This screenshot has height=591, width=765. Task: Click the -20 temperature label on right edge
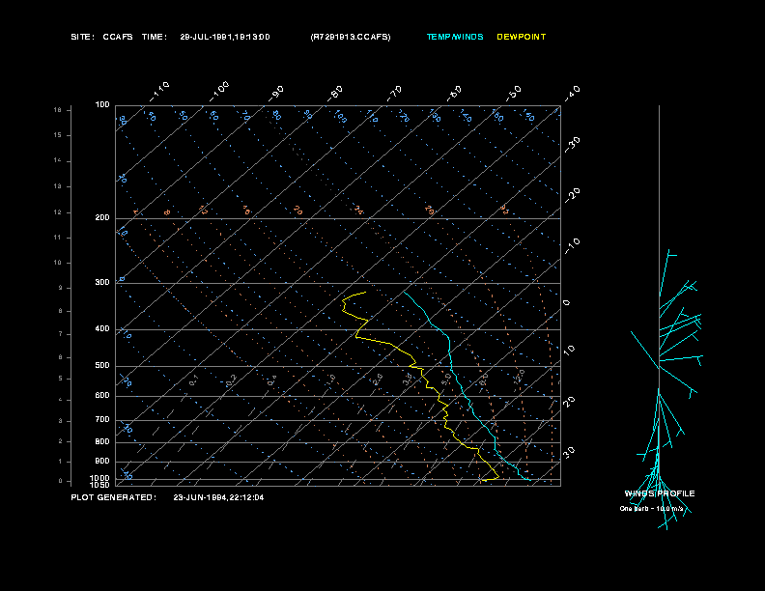coord(572,195)
